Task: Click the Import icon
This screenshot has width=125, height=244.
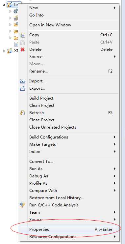Action: (x=22, y=81)
